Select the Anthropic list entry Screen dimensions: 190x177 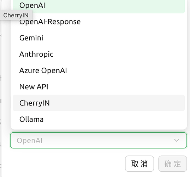point(99,54)
